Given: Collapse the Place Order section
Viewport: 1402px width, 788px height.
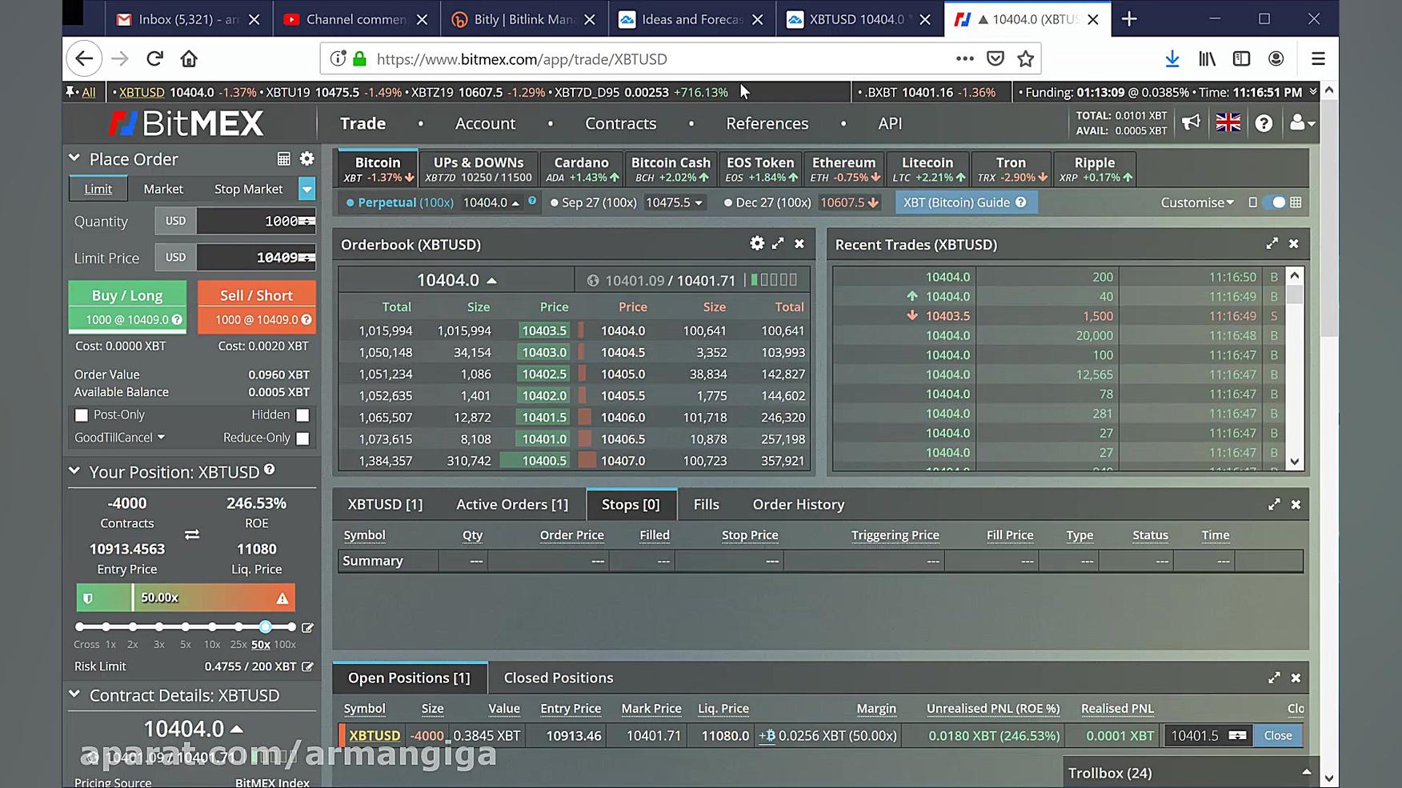Looking at the screenshot, I should coord(74,158).
